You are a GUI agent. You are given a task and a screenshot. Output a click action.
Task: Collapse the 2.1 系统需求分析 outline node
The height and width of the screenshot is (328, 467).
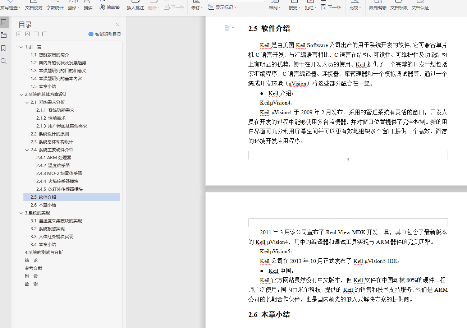click(27, 102)
